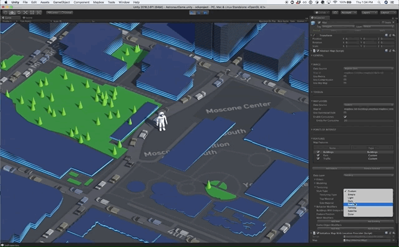Toggle the Use Retina checkbox
This screenshot has height=247, width=399.
345,77
